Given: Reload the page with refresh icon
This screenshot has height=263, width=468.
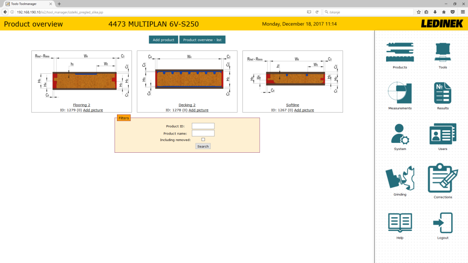Looking at the screenshot, I should [317, 12].
